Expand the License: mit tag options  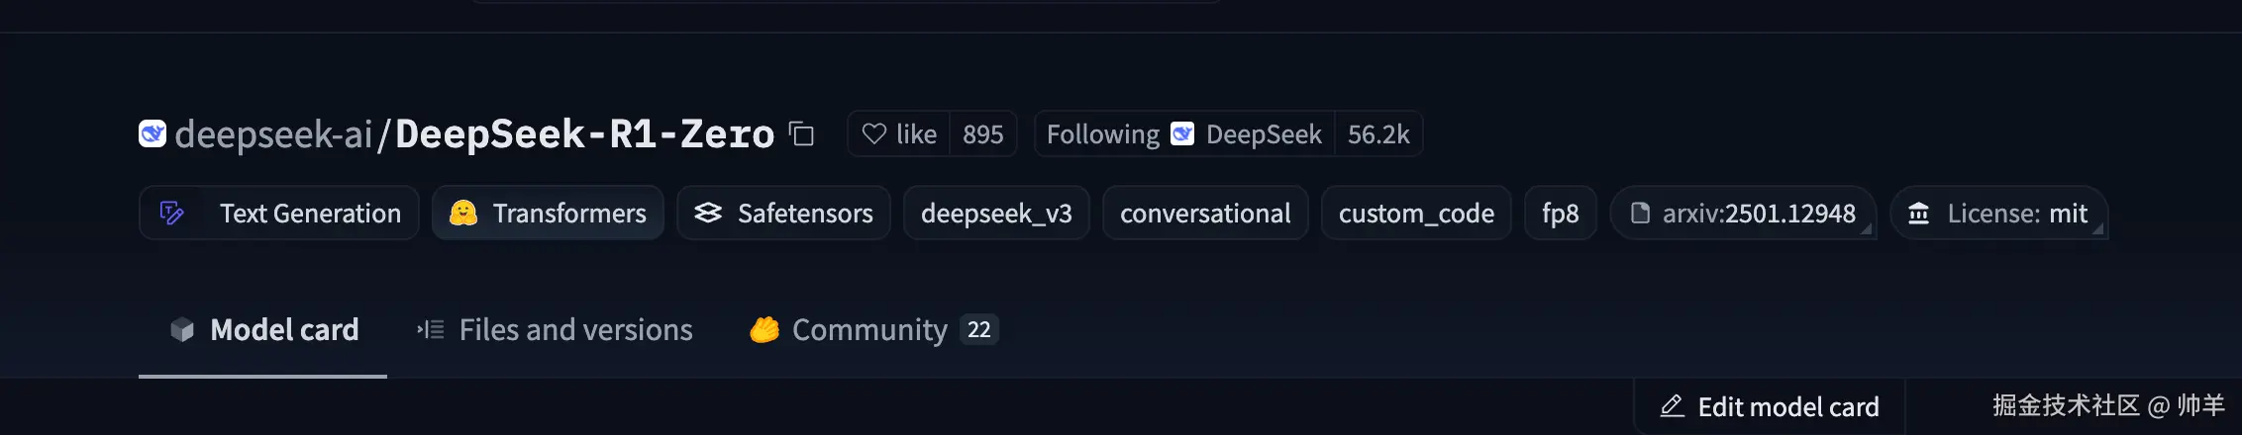point(2097,229)
